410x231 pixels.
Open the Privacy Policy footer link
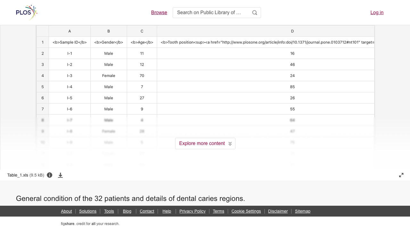coord(193,211)
